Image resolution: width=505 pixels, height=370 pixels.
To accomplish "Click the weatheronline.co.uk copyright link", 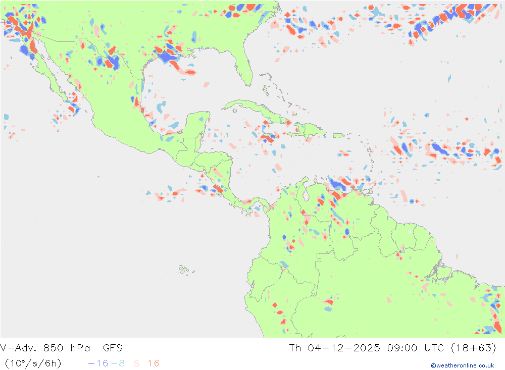I will (463, 365).
